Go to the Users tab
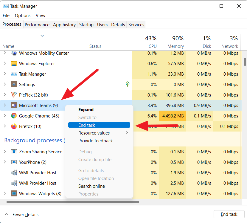This screenshot has width=247, height=223. point(102,25)
